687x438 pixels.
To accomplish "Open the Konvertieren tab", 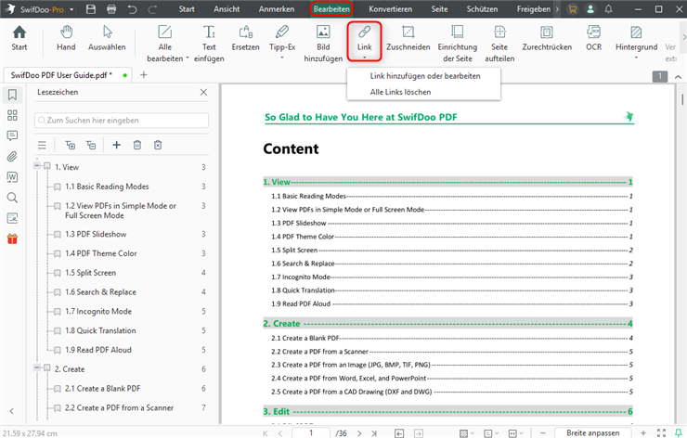I will click(390, 9).
